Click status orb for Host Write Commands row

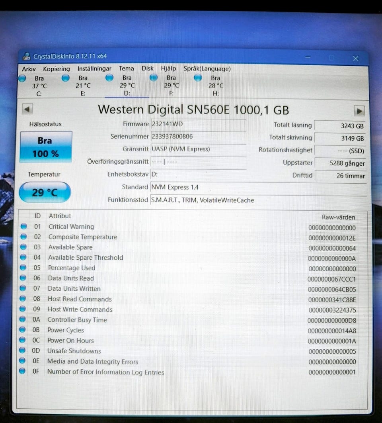[23, 309]
